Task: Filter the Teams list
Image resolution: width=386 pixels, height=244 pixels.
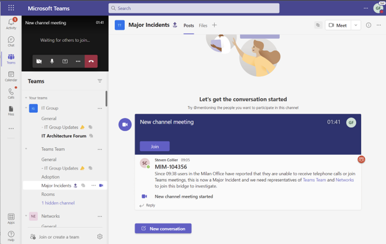Action: [100, 81]
